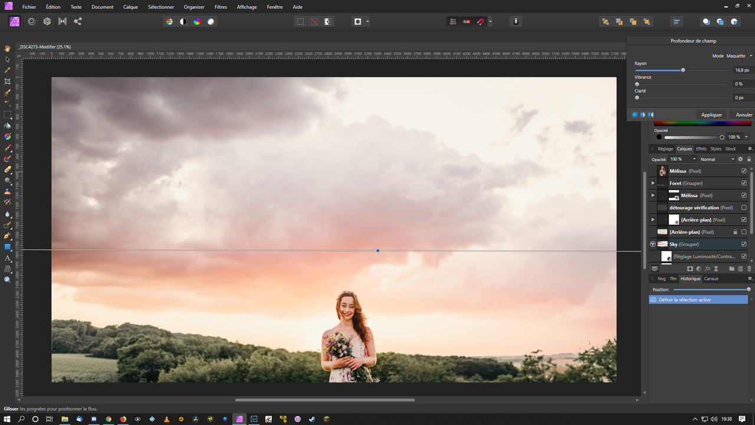755x425 pixels.
Task: Apply Auto Contrast from the toolbar
Action: [x=183, y=21]
